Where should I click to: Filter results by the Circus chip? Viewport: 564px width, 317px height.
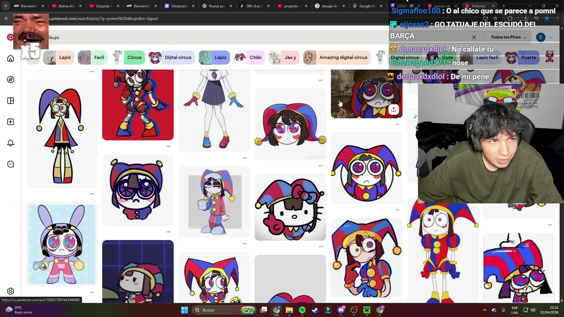pyautogui.click(x=127, y=57)
